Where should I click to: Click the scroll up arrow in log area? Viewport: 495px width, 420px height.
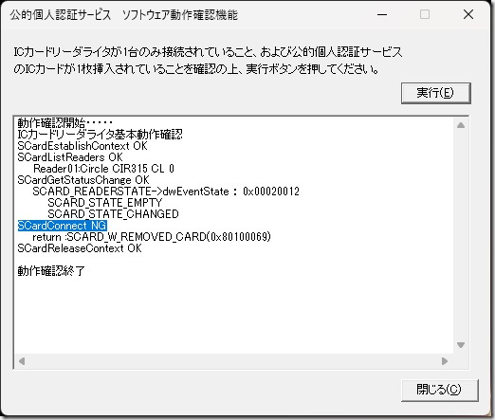pyautogui.click(x=461, y=125)
